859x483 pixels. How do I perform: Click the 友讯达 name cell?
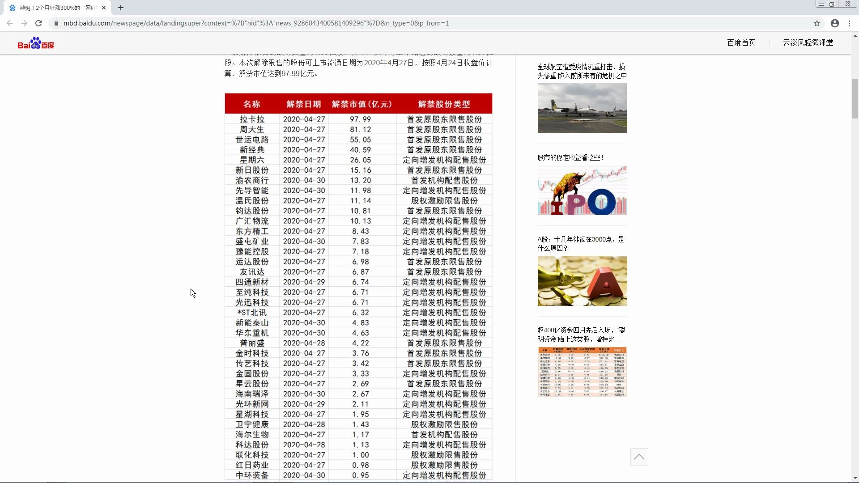(252, 272)
